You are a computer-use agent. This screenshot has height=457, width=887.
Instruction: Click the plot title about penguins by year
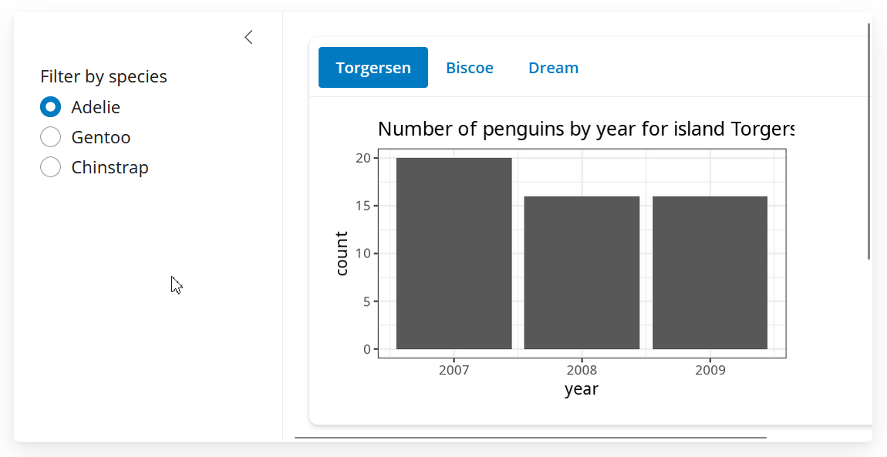585,129
